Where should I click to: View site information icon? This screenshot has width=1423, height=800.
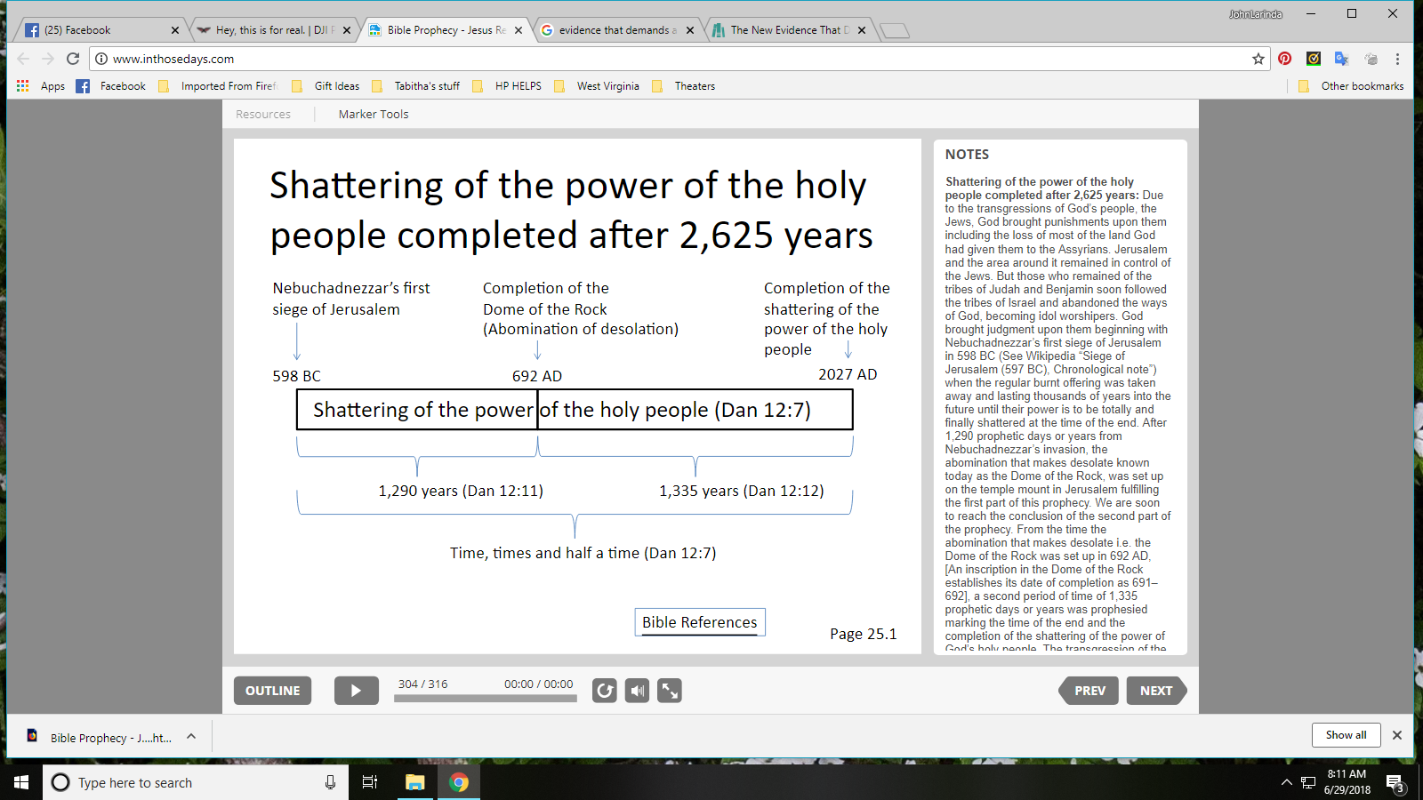click(x=101, y=59)
